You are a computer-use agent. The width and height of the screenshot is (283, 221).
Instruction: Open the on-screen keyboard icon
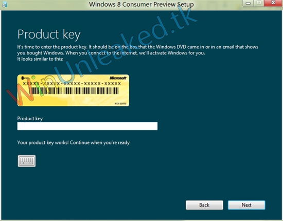[x=27, y=161]
